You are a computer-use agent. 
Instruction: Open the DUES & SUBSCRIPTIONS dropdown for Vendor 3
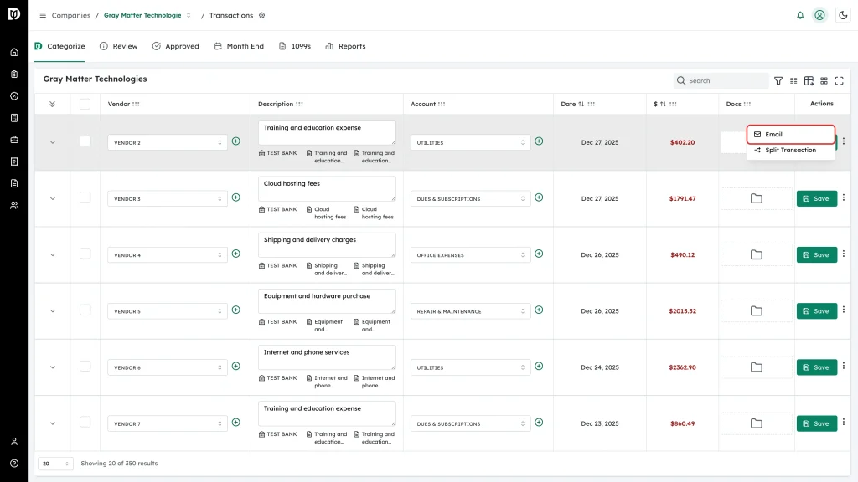coord(471,199)
